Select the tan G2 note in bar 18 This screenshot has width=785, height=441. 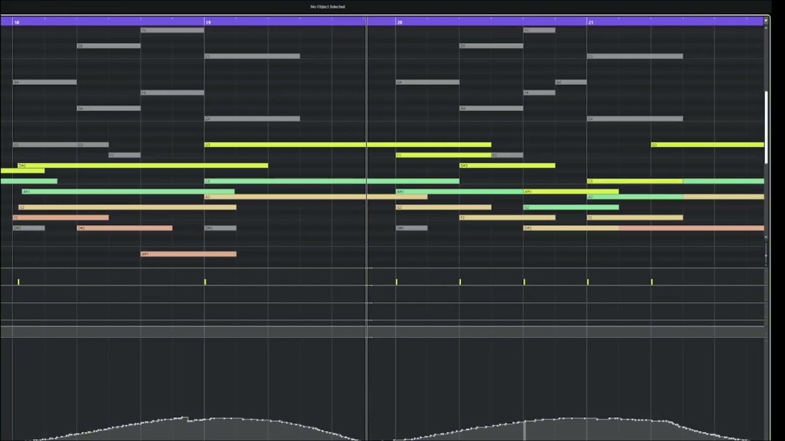tap(128, 207)
